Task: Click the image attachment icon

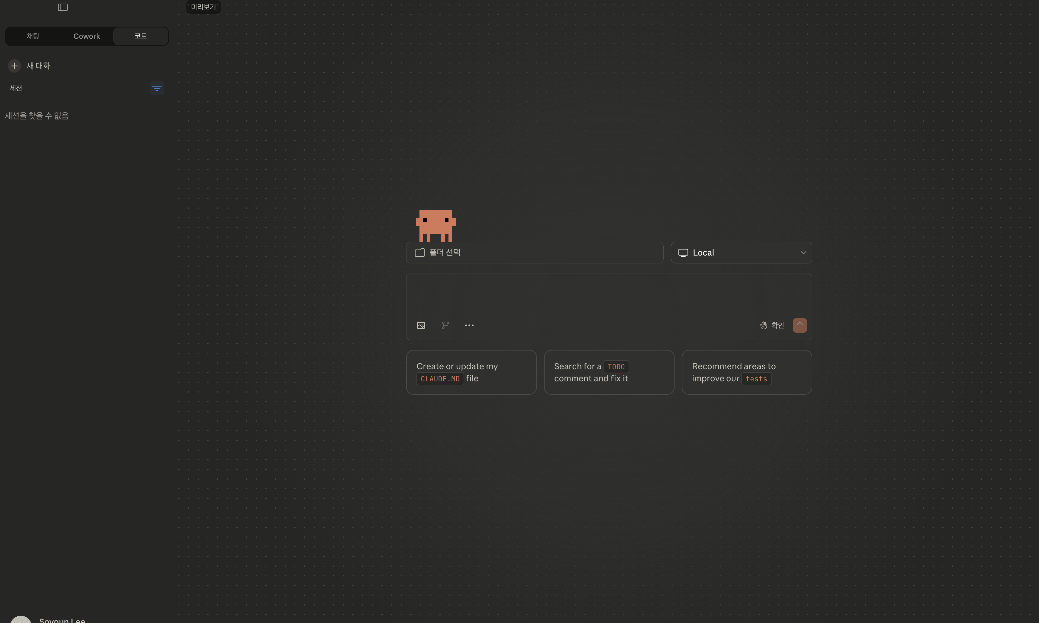Action: coord(421,325)
